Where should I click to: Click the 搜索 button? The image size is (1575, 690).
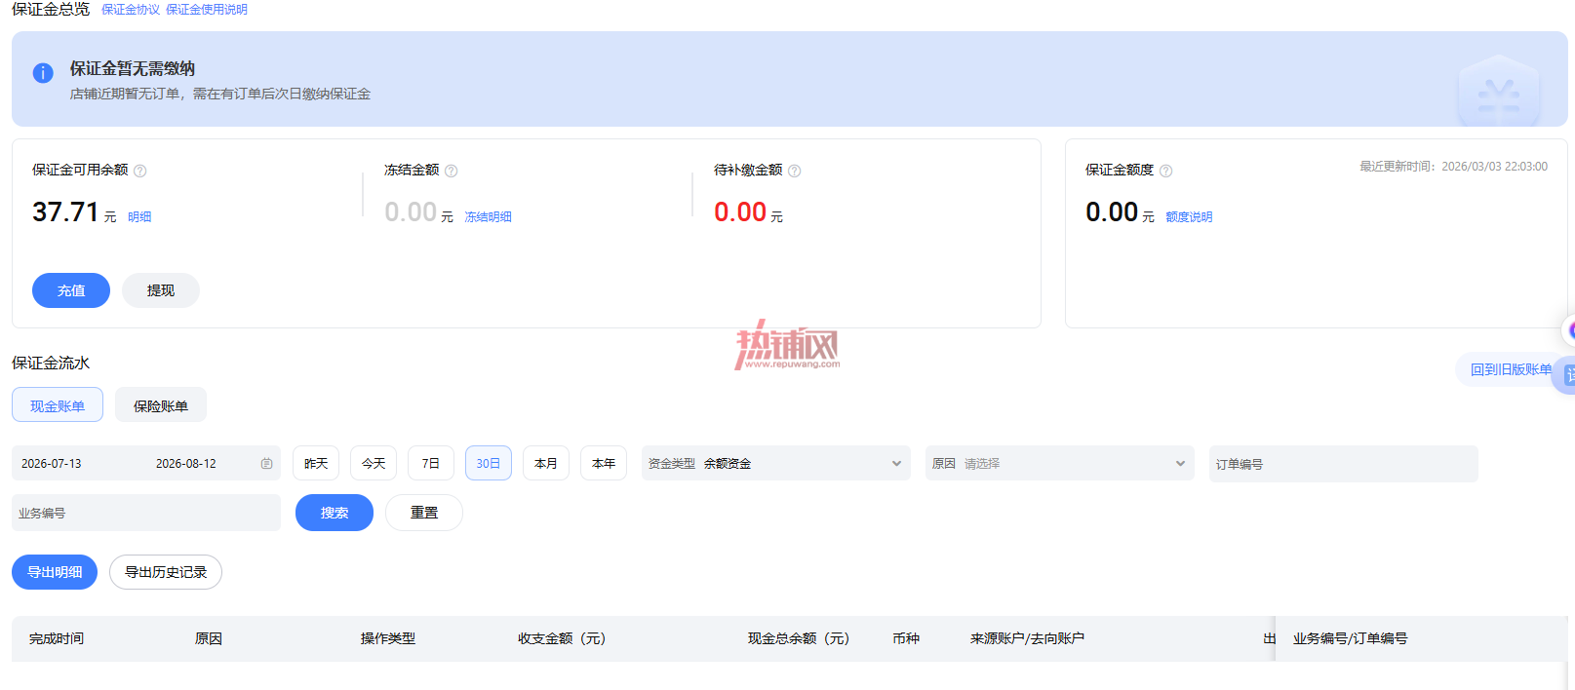(335, 513)
